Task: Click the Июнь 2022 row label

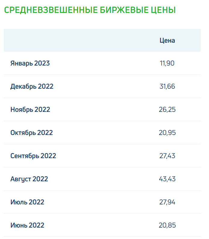Action: pos(27,225)
